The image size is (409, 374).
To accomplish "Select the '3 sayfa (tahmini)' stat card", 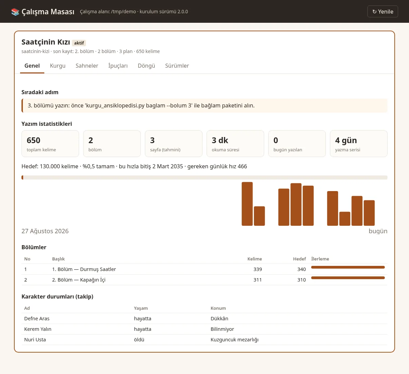I will coord(173,144).
